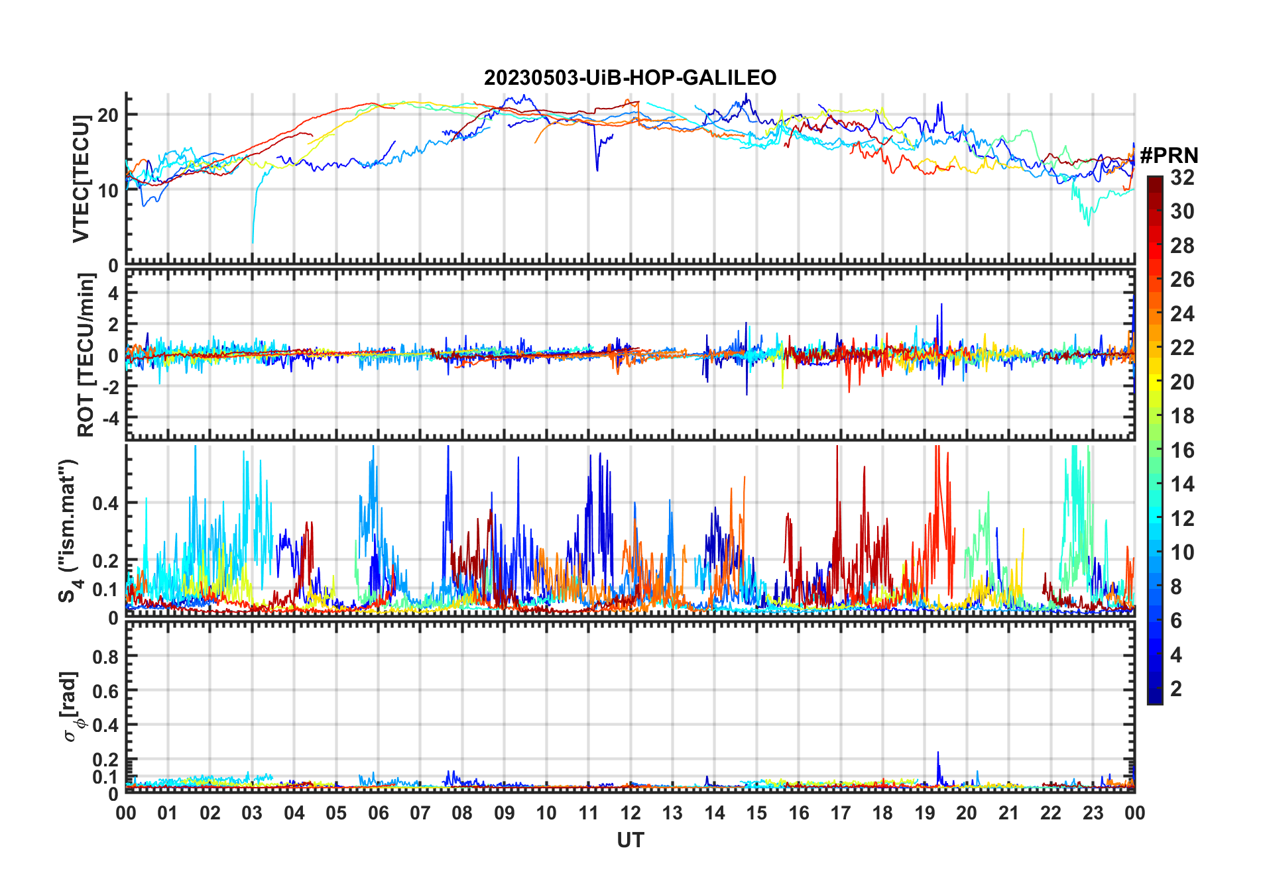Screen dimensions: 1261x881
Task: Click the ROT [TECU/min] y-axis label
Action: tap(86, 354)
